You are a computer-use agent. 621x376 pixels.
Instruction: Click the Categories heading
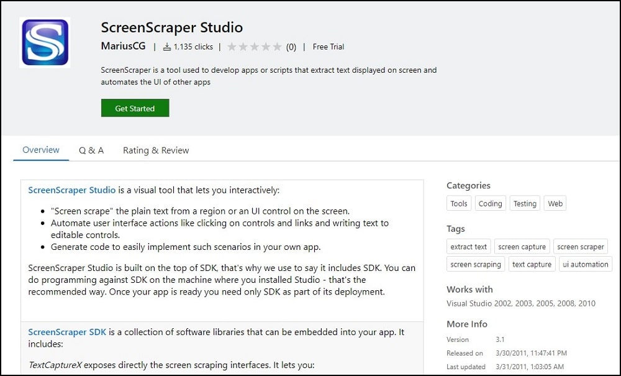click(x=468, y=185)
